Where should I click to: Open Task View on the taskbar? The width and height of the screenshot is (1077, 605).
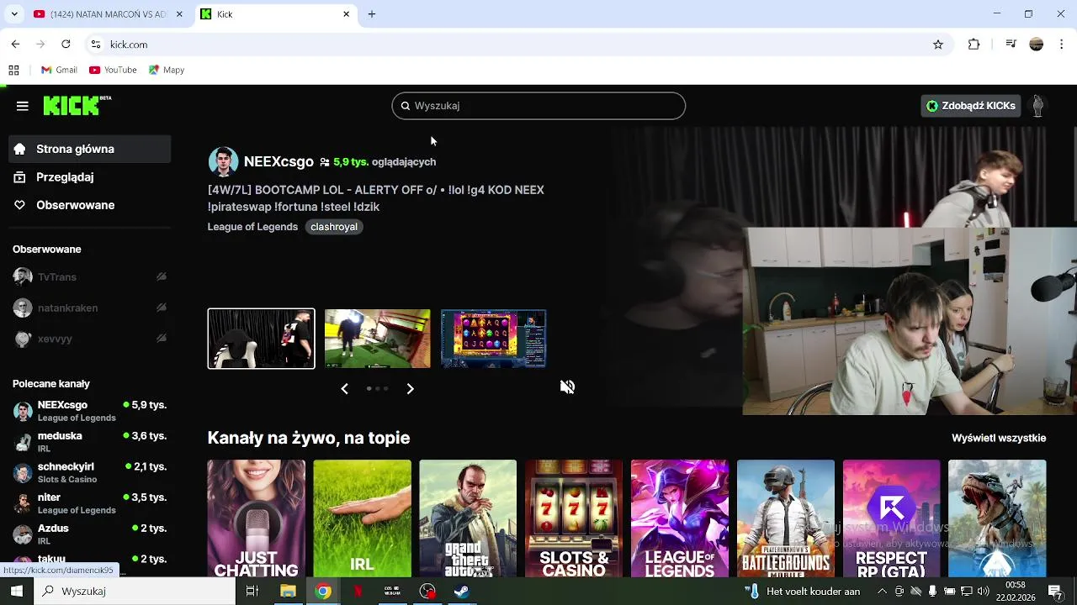pyautogui.click(x=252, y=592)
